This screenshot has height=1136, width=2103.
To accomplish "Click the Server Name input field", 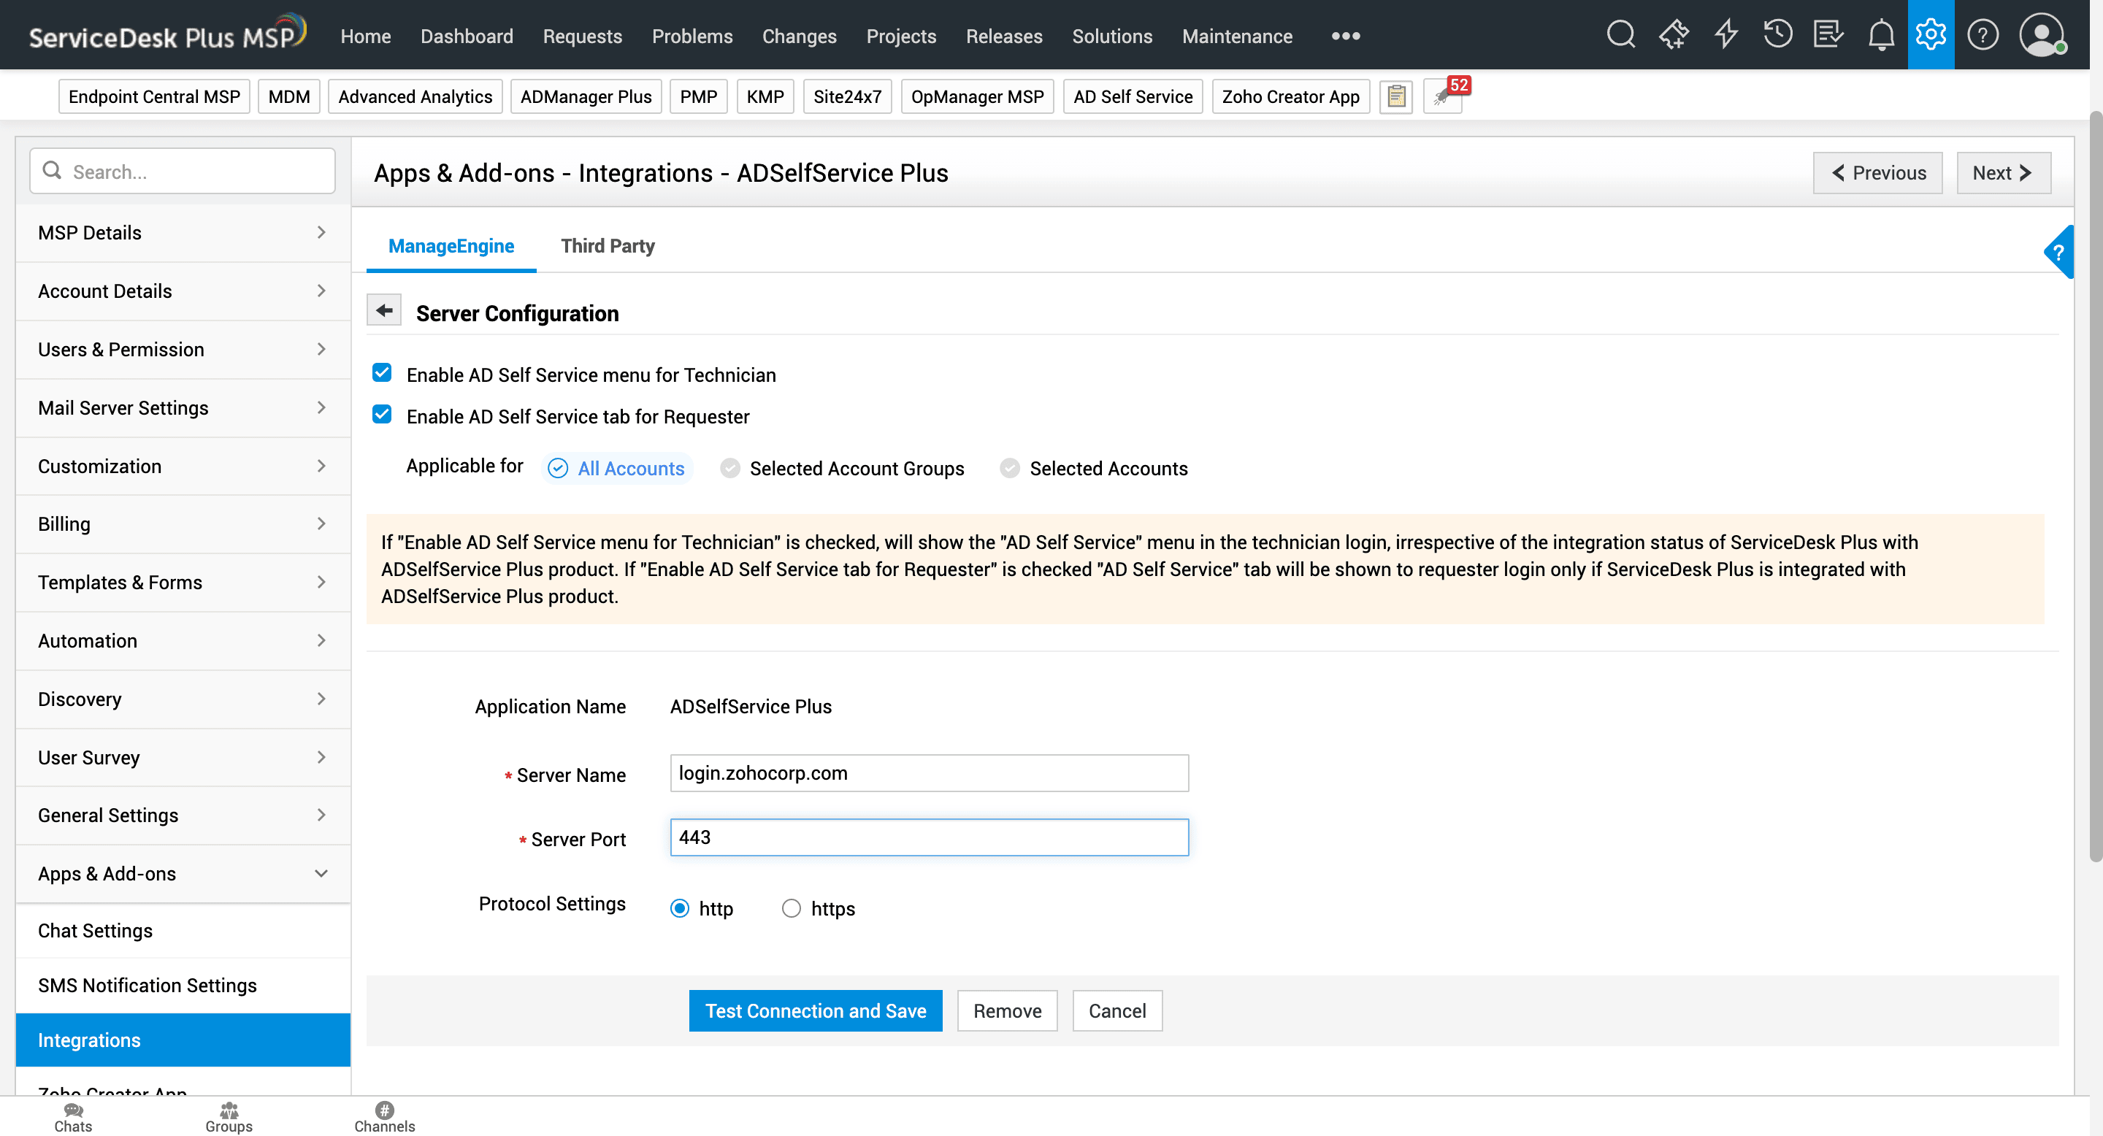I will pos(928,773).
